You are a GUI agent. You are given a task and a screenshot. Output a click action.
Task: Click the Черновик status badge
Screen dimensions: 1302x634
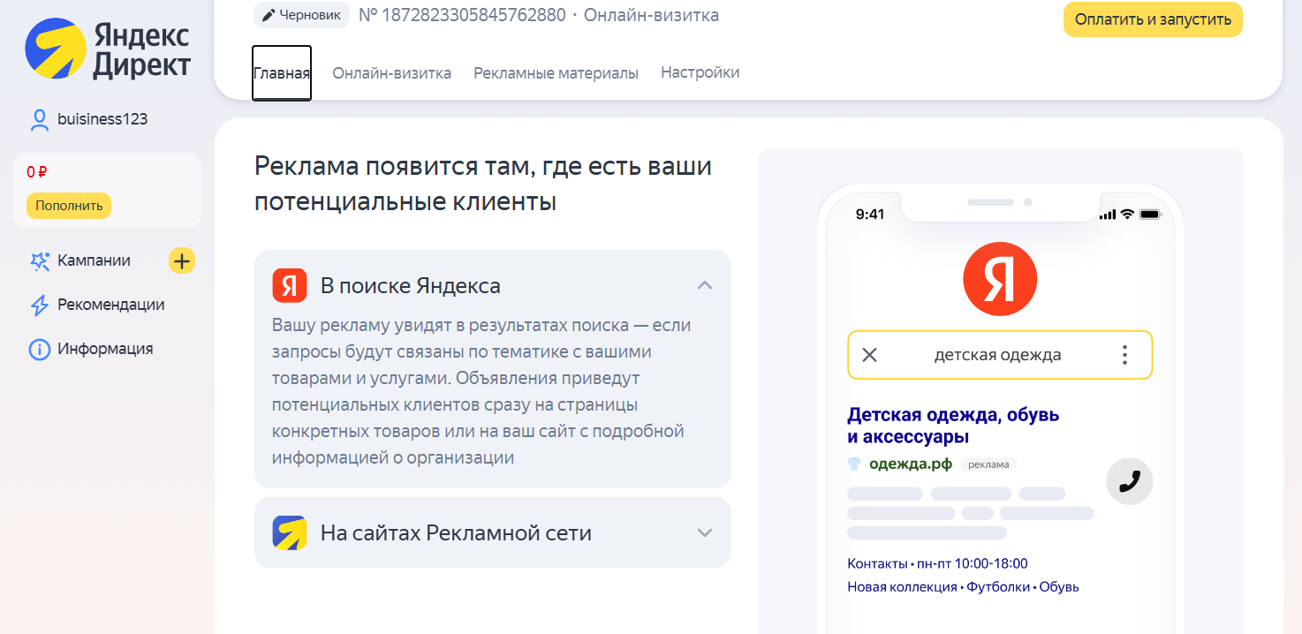(x=301, y=15)
